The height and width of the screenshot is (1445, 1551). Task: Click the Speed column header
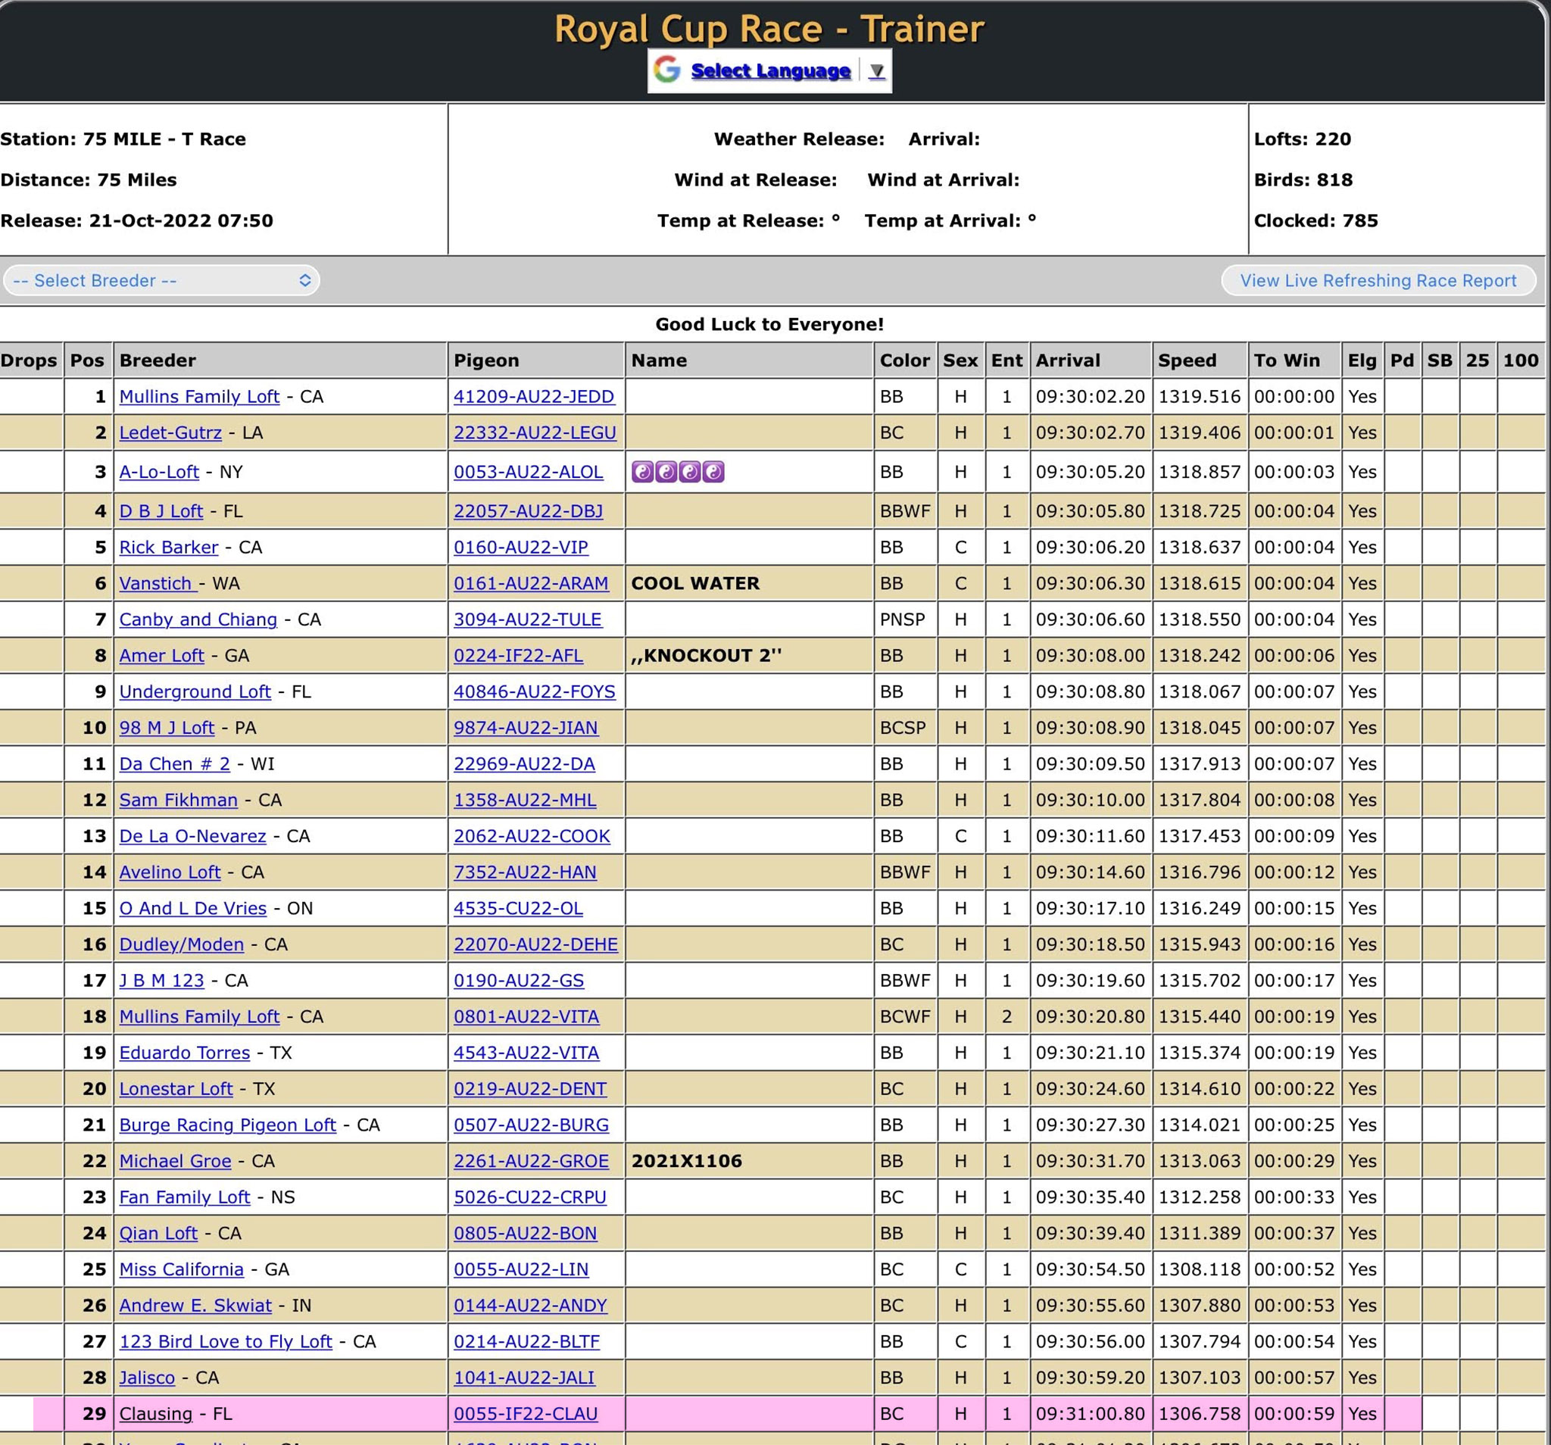[1199, 360]
